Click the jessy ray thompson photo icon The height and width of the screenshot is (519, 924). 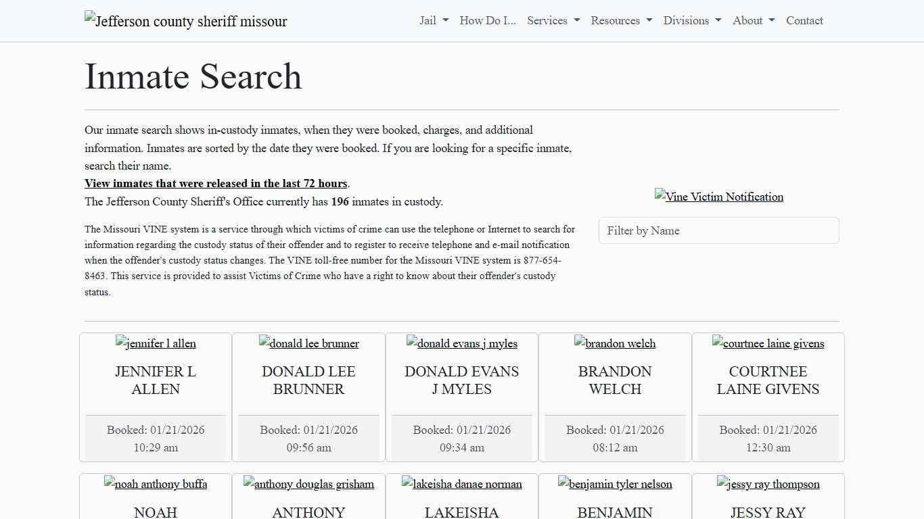tap(768, 484)
